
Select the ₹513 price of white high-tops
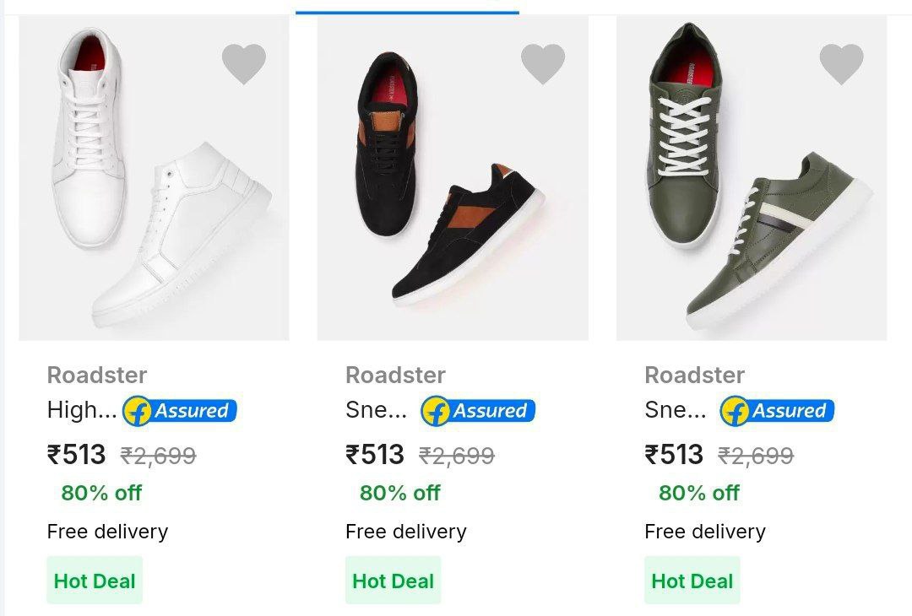pos(77,455)
